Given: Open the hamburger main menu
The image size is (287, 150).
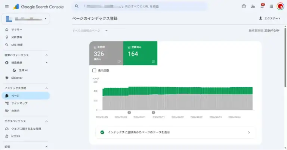Looking at the screenshot, I should coord(7,6).
